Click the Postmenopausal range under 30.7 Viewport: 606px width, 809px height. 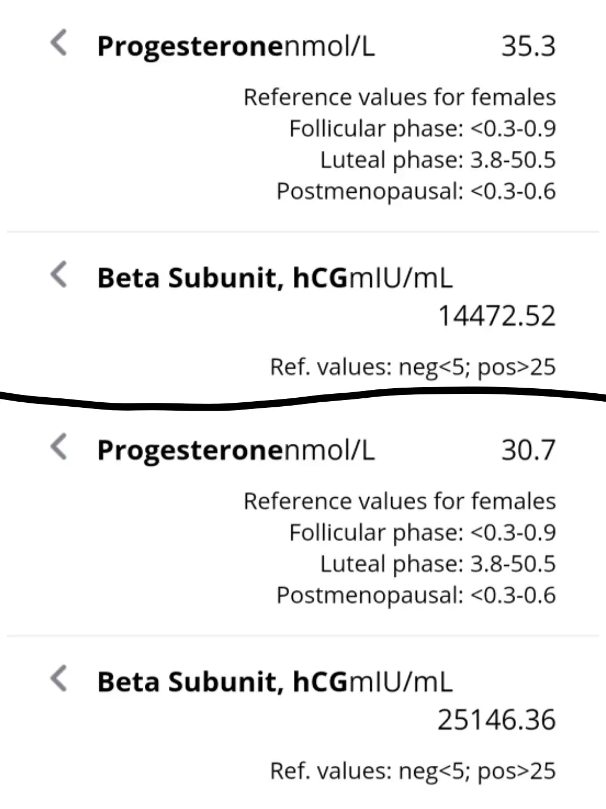point(416,595)
